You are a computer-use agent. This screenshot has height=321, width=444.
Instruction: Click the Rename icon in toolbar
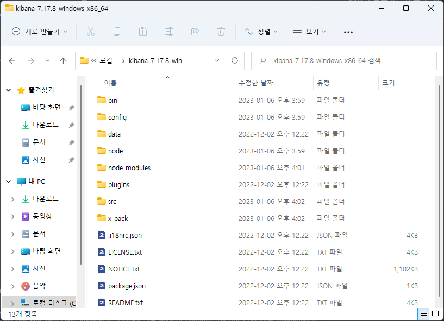(x=169, y=32)
